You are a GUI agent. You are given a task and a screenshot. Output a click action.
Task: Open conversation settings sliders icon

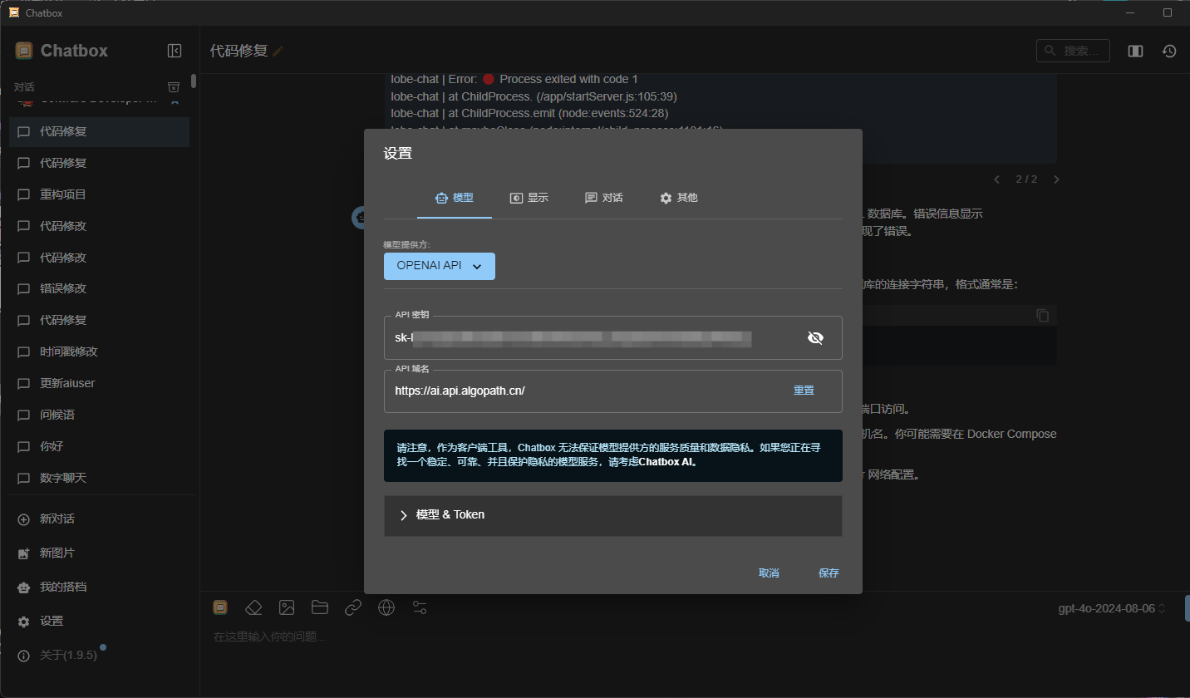point(420,607)
